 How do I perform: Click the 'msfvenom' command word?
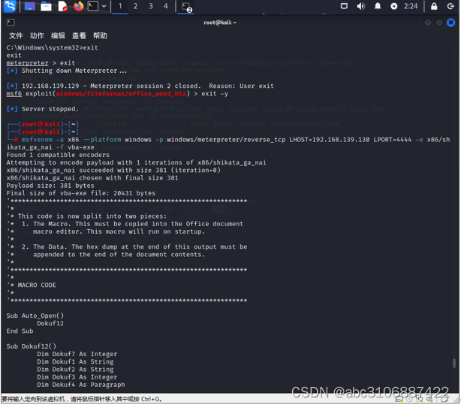tap(37, 140)
